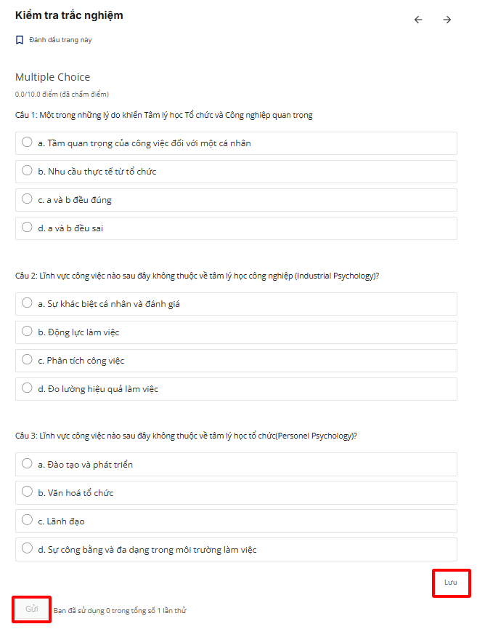Click "Đánh dấu trang này" bookmark link

[60, 40]
